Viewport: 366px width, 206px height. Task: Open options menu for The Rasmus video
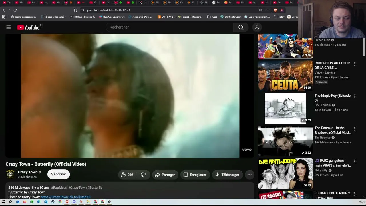tap(355, 129)
